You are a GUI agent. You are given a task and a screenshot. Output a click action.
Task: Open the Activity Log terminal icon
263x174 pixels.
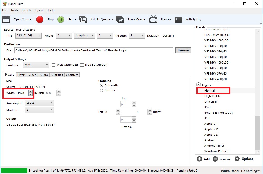(178, 19)
